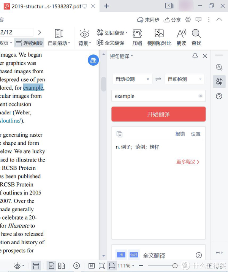This screenshot has width=228, height=272.
Task: Click the red 开始翻译 button
Action: coord(158,114)
